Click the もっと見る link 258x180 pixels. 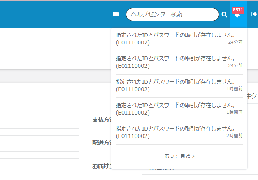[x=179, y=156]
